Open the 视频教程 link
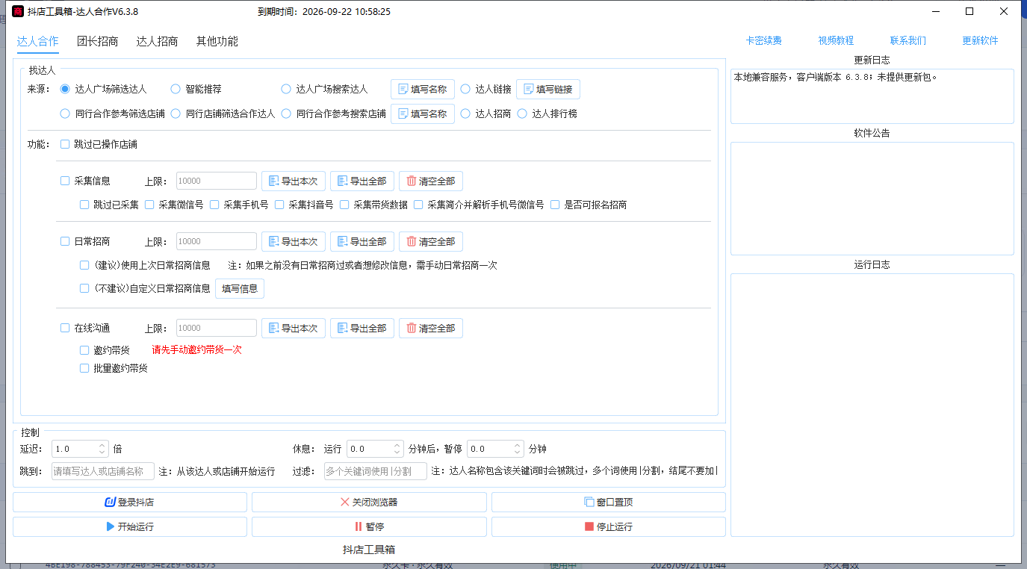This screenshot has width=1027, height=569. tap(836, 41)
